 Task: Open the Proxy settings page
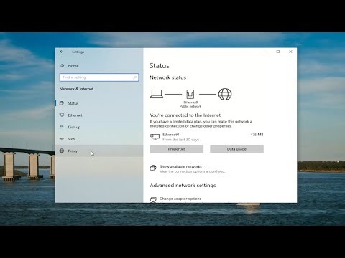pos(99,151)
